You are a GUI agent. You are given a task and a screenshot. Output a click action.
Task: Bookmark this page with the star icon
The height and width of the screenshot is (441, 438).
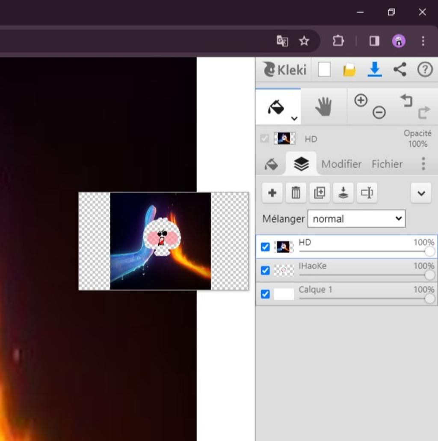coord(304,41)
